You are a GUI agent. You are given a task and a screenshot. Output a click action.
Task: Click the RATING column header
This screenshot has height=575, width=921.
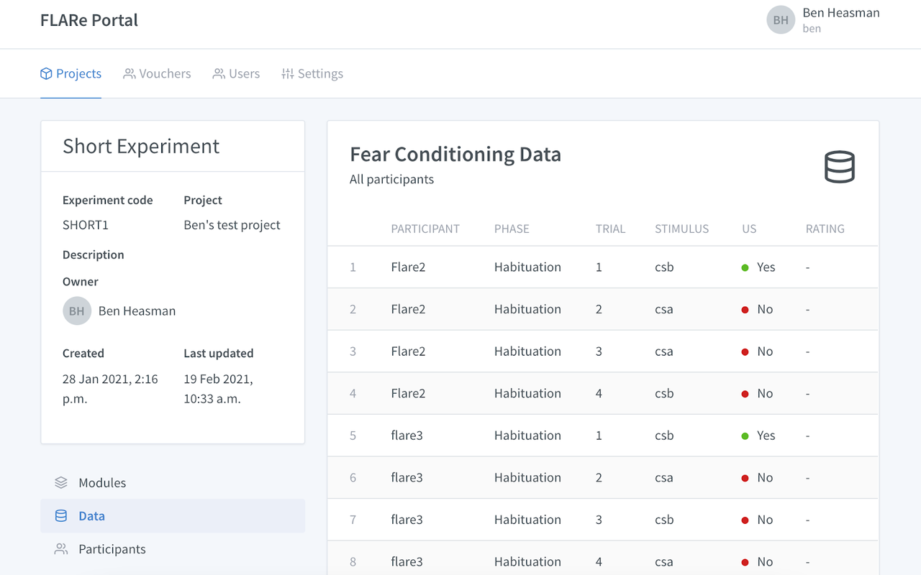tap(825, 229)
